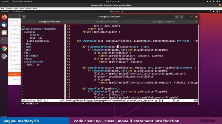Open guest network status icon in VM panel
The height and width of the screenshot is (124, 222).
(x=211, y=11)
